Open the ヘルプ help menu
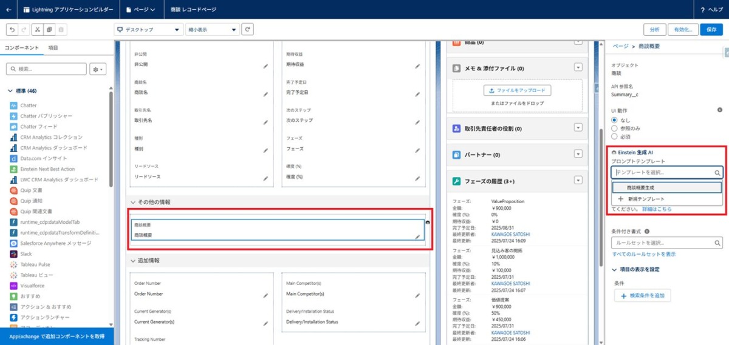This screenshot has width=729, height=345. [x=712, y=10]
